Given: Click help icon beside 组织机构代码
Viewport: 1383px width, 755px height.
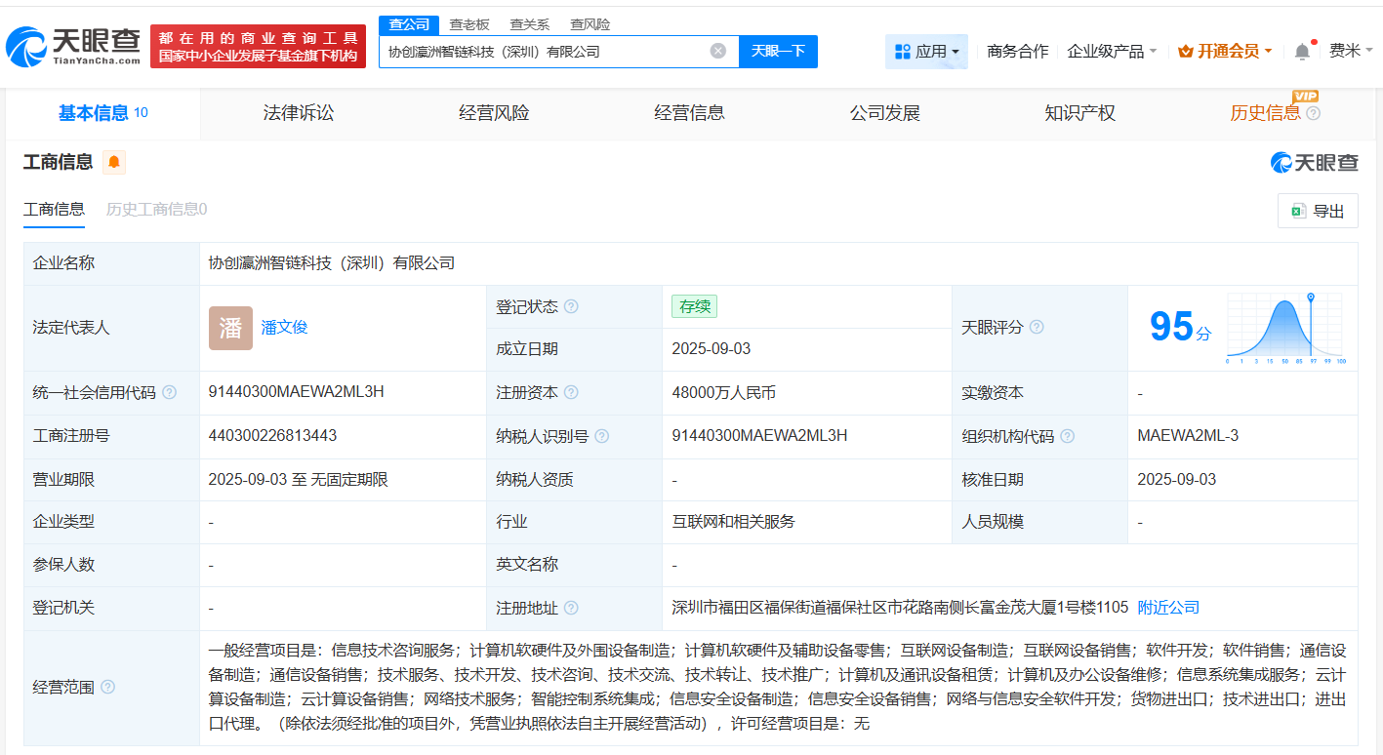Looking at the screenshot, I should pyautogui.click(x=1068, y=437).
